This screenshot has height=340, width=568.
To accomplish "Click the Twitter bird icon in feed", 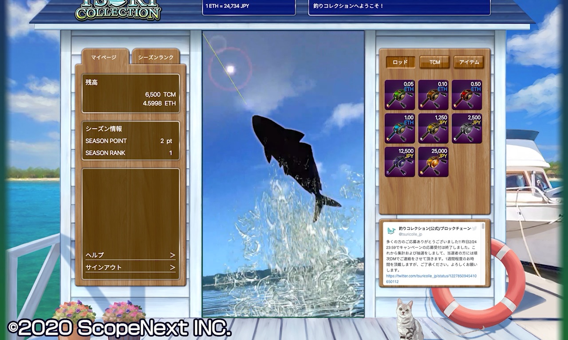I will [x=474, y=228].
